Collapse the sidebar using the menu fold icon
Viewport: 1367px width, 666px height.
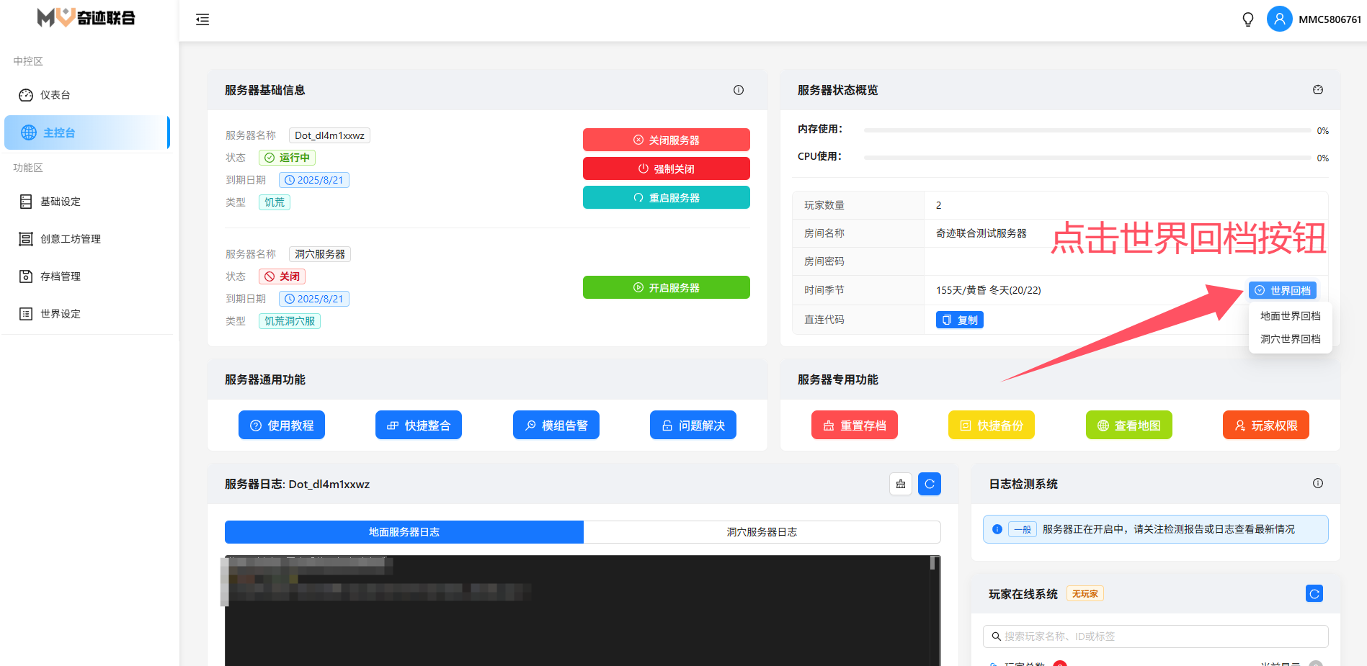point(202,19)
